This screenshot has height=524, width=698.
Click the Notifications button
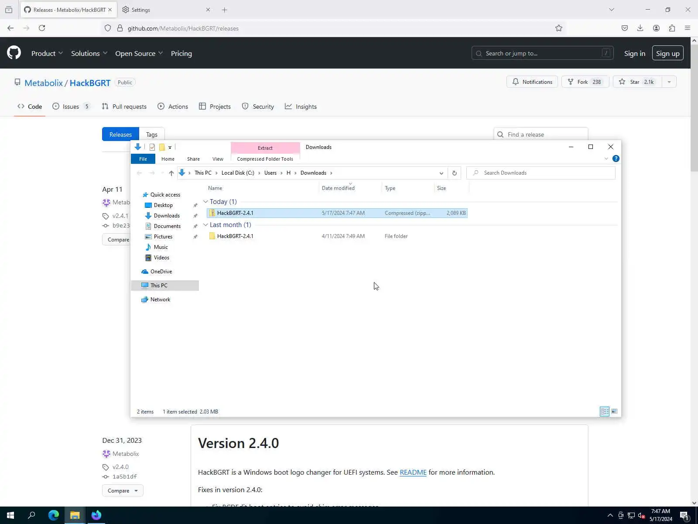(532, 82)
